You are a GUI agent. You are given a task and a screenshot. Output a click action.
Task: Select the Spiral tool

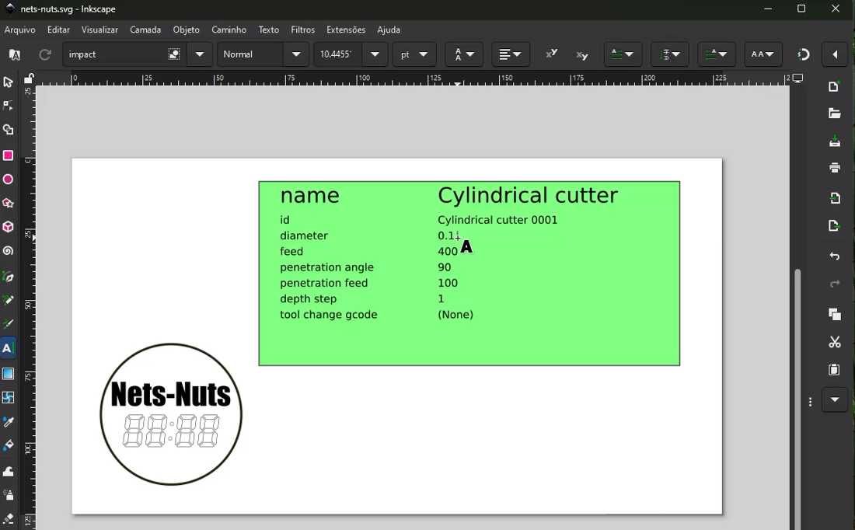(x=9, y=252)
